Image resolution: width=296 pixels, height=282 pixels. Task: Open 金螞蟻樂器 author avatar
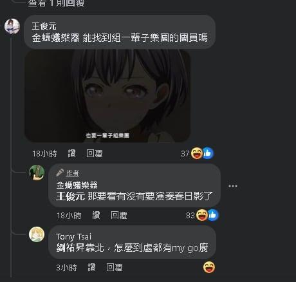(37, 173)
